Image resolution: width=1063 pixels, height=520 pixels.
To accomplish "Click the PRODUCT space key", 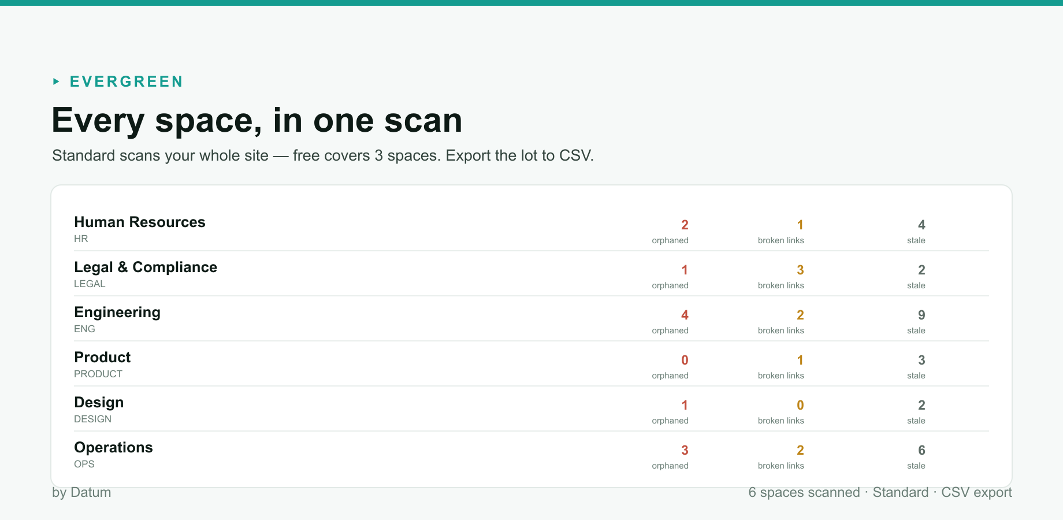I will click(98, 374).
